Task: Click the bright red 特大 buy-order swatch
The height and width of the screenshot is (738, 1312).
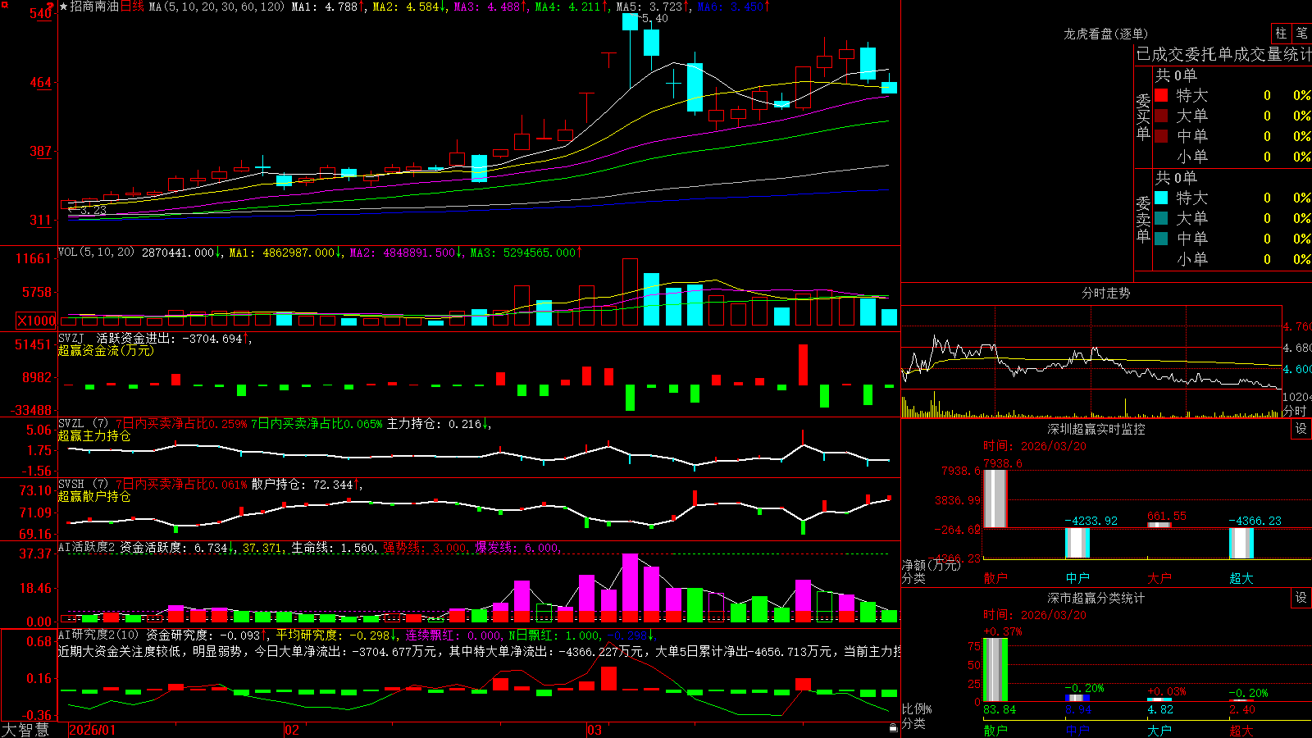Action: coord(1161,95)
